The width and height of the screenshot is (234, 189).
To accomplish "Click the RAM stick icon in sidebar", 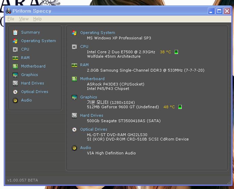I will [x=15, y=58].
